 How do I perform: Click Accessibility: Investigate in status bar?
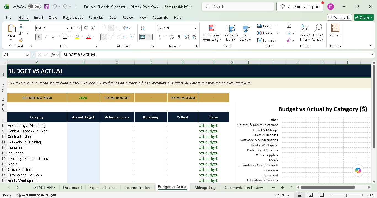click(x=37, y=195)
